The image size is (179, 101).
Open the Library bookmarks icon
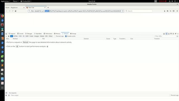(x=168, y=11)
